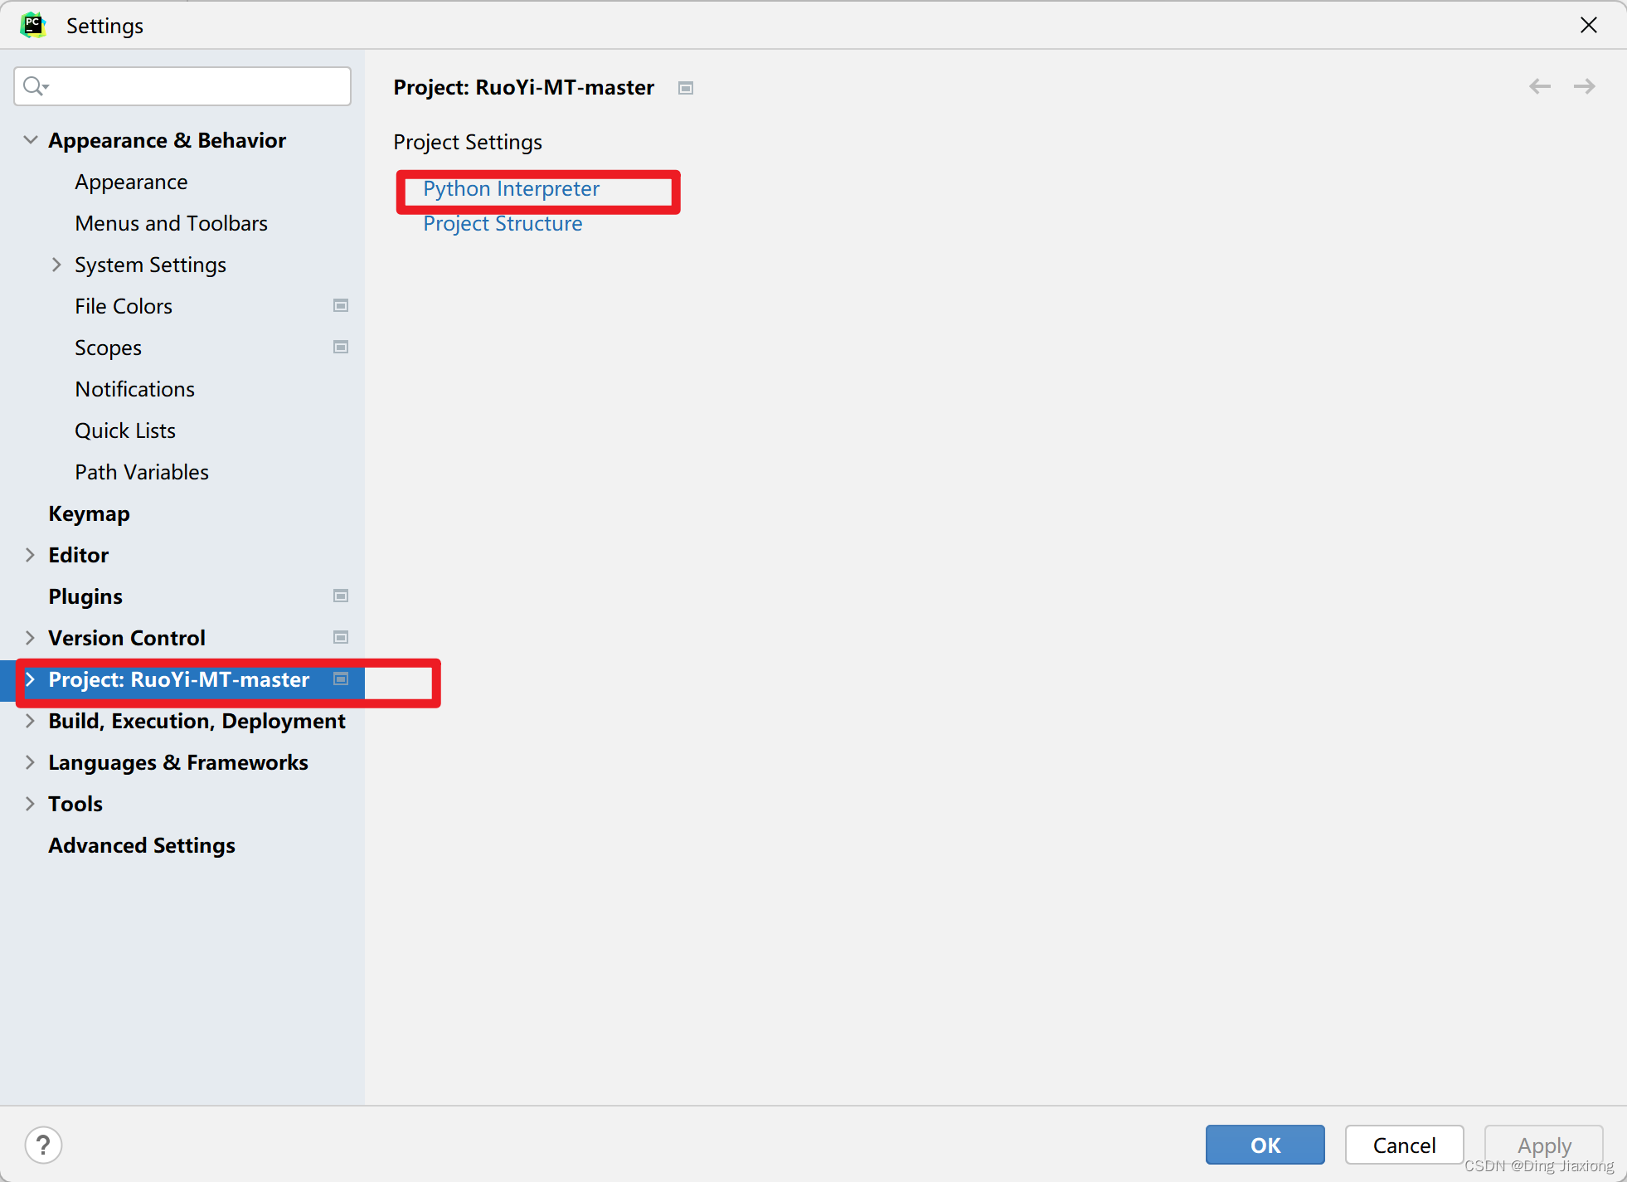Click the Cancel button
Image resolution: width=1627 pixels, height=1182 pixels.
(x=1404, y=1145)
